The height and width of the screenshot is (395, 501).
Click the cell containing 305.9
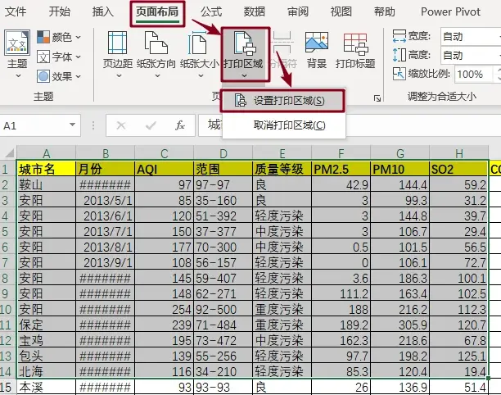400,325
